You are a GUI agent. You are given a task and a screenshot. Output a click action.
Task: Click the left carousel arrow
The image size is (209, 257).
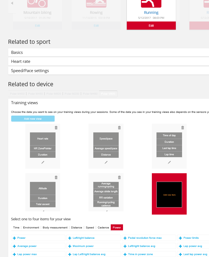12,3
